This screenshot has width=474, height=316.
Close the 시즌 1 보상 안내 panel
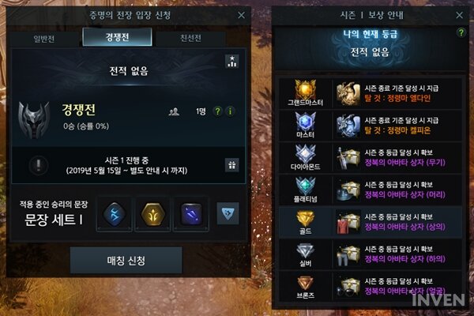point(459,15)
